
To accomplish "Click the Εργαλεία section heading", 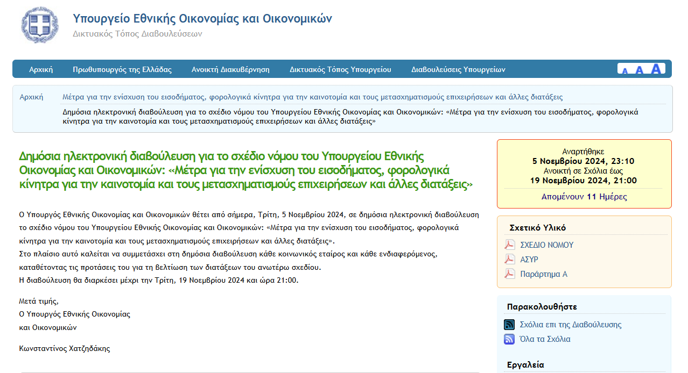I will point(525,365).
